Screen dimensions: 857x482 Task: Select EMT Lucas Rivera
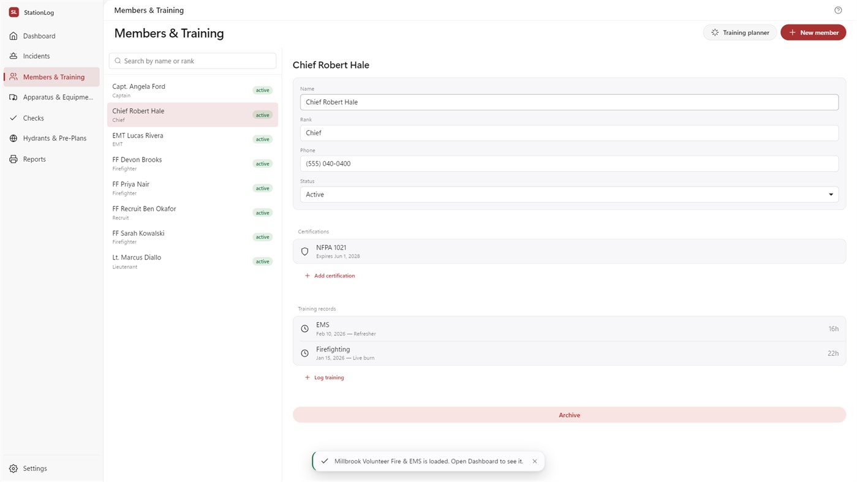click(x=192, y=140)
